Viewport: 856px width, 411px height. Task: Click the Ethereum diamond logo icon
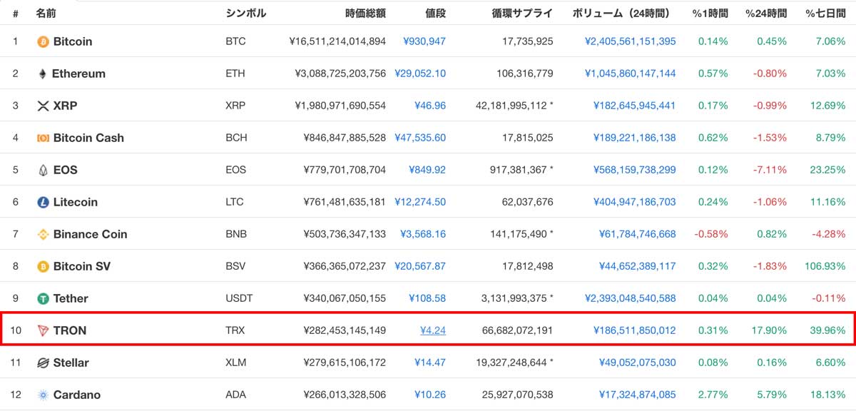point(42,73)
